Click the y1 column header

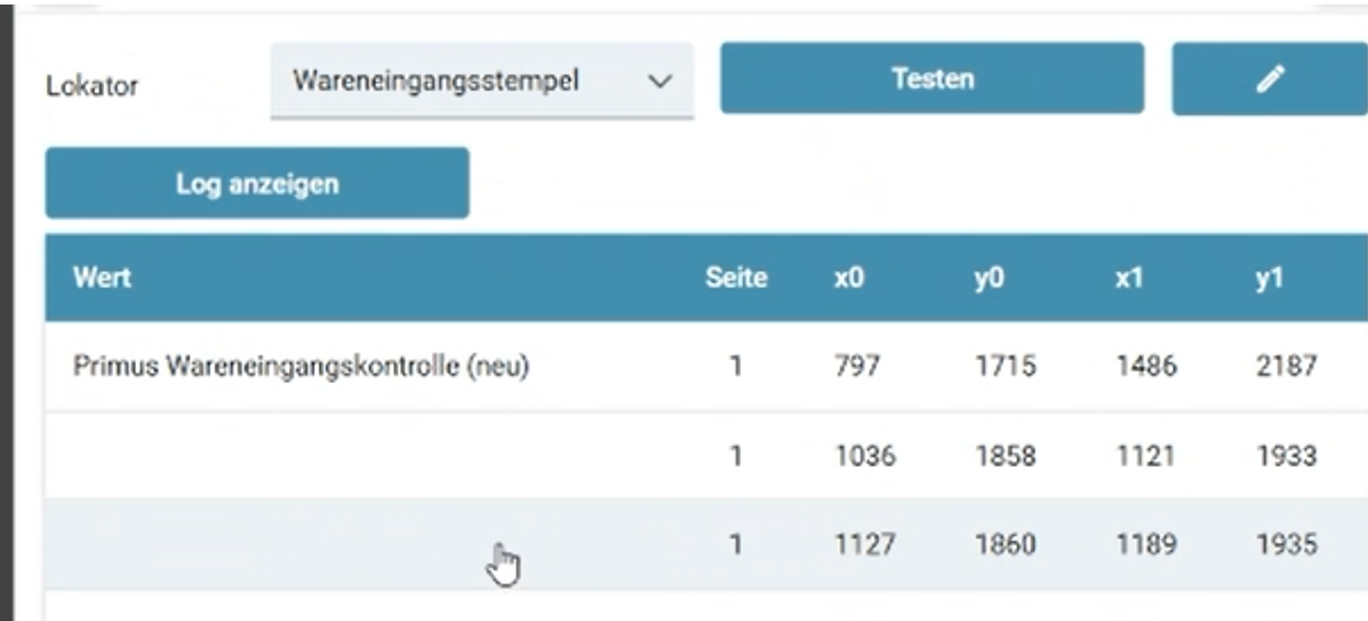tap(1269, 278)
